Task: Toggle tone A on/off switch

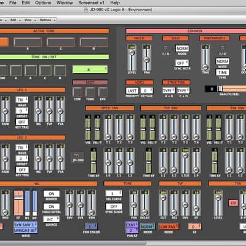Action: [x=16, y=71]
